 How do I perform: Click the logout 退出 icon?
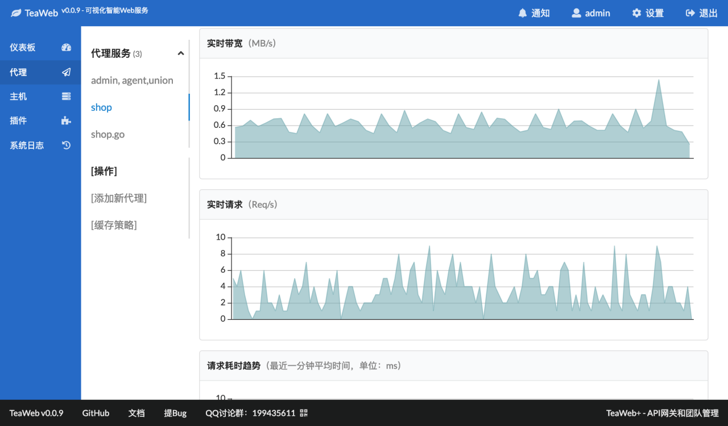pyautogui.click(x=690, y=12)
